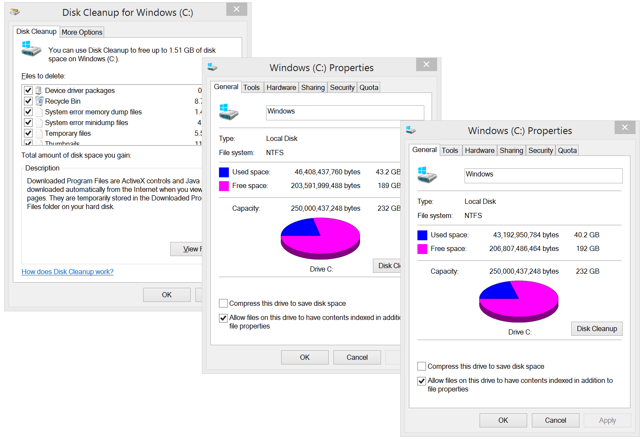
Task: Click the Disk Cleanup title bar icon
Action: 15,12
